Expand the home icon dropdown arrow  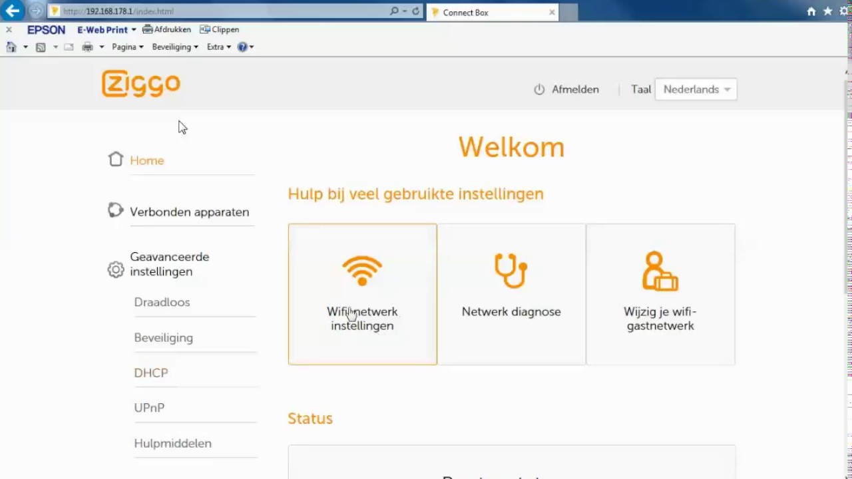25,47
